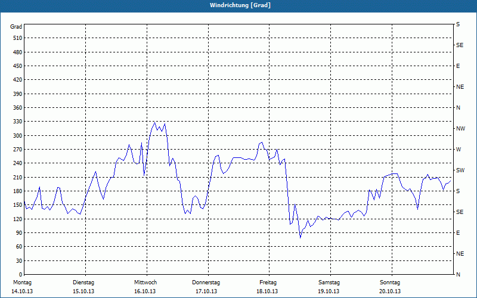Click the date 16.10.13

pyautogui.click(x=145, y=291)
